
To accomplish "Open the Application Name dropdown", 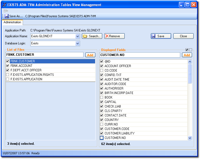I will click(x=77, y=36).
